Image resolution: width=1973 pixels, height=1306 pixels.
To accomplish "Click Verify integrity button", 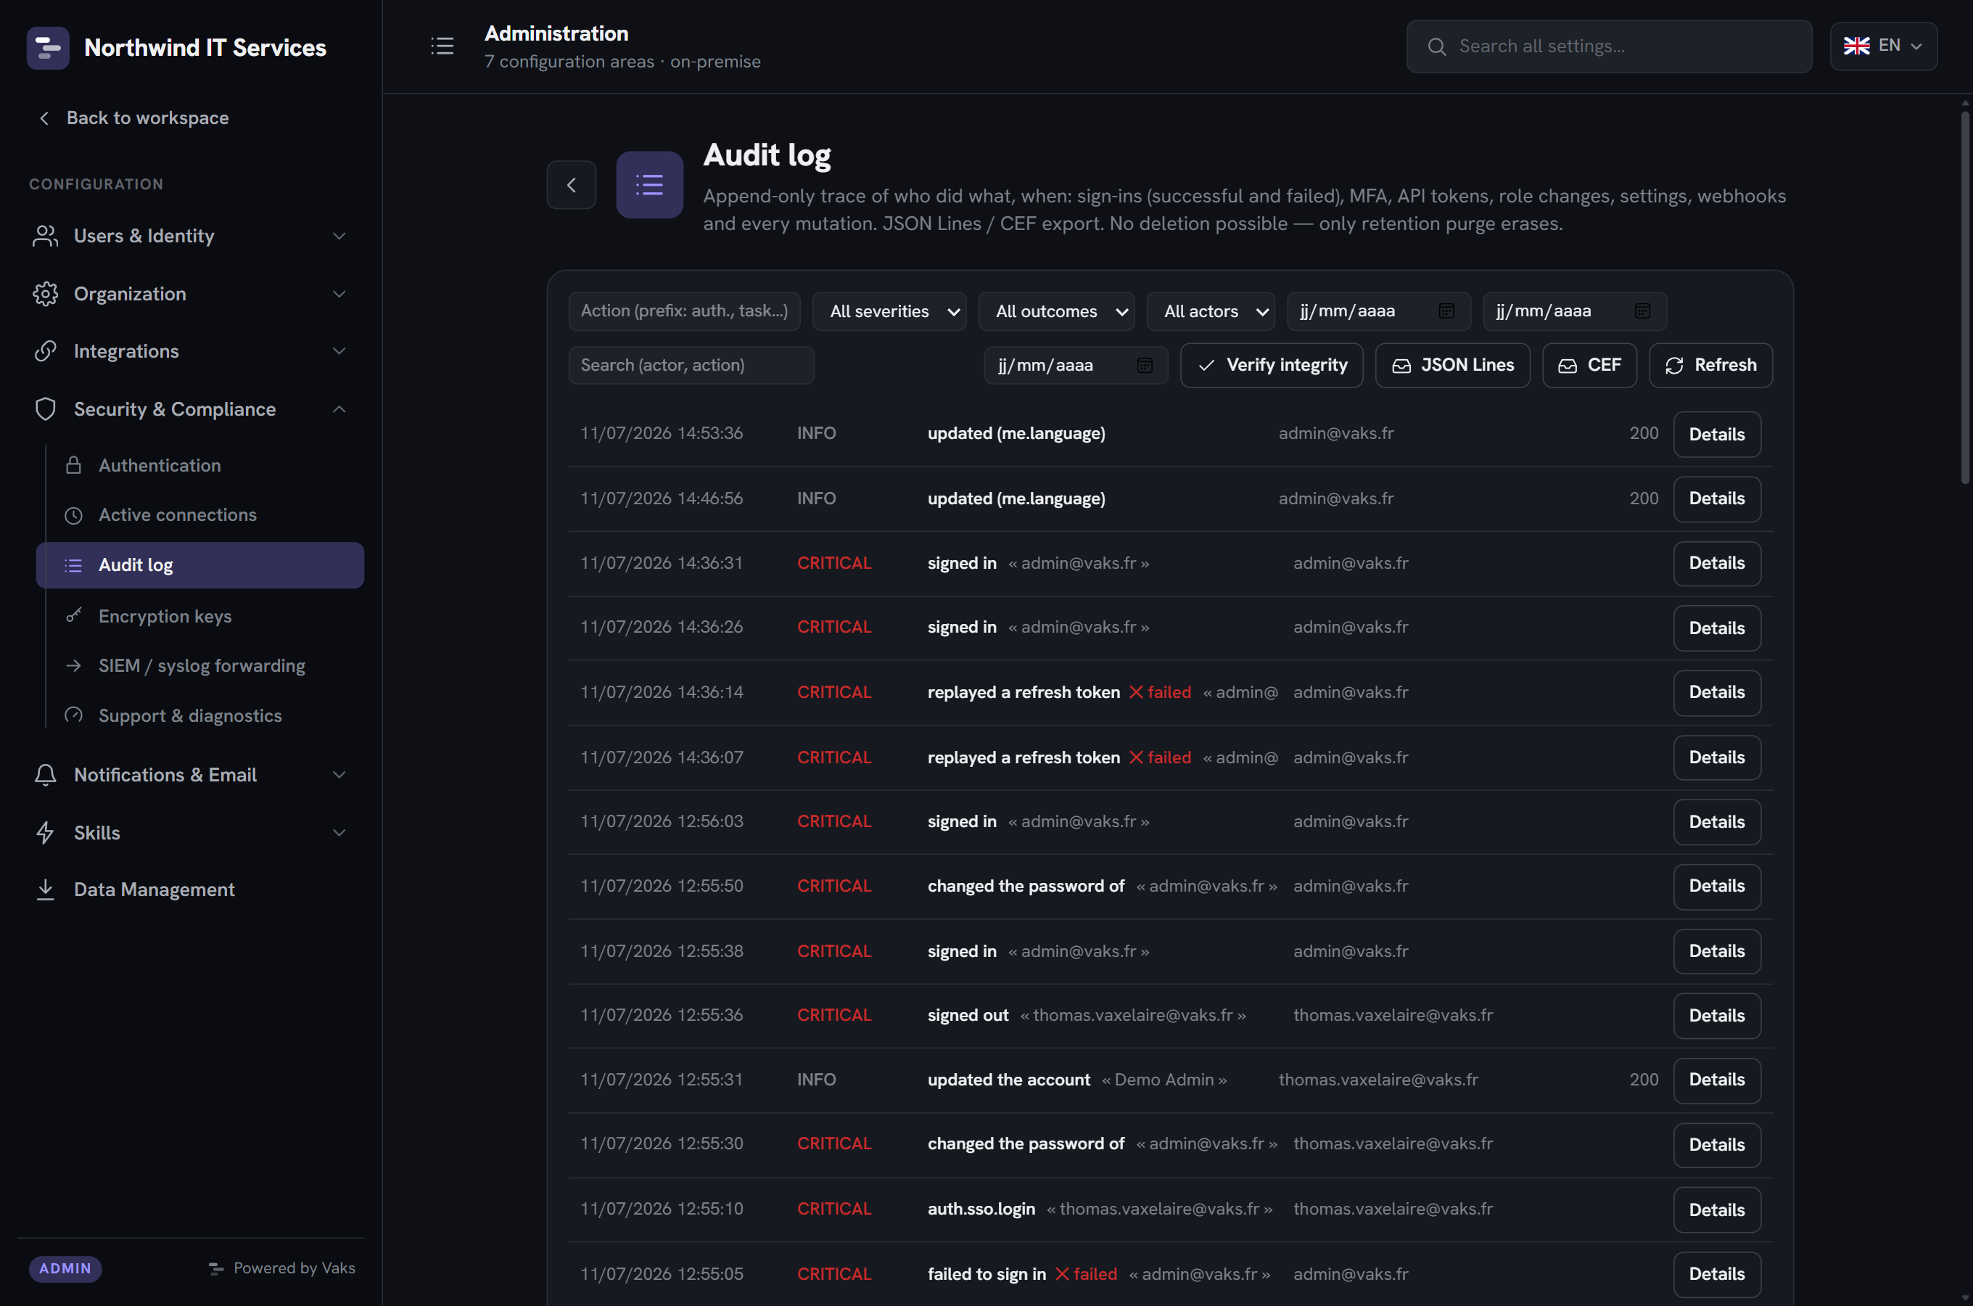I will click(1272, 366).
